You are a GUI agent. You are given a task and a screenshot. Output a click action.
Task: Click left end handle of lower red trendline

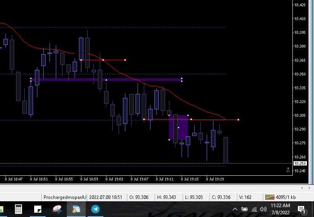click(x=144, y=119)
